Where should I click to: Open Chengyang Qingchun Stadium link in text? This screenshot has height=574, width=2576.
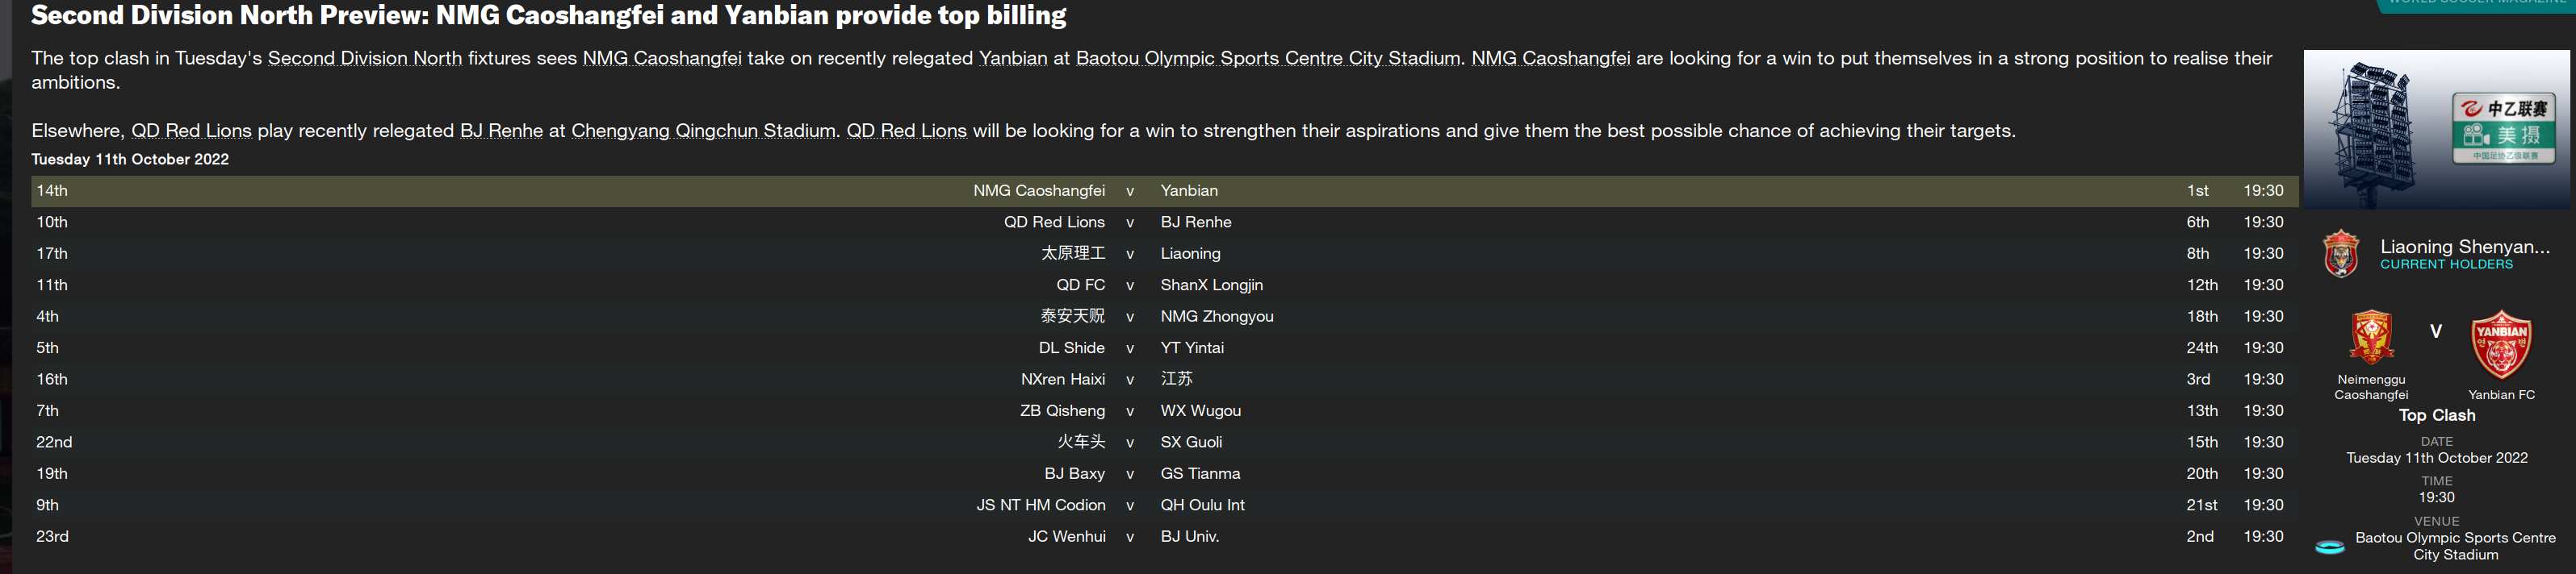(702, 131)
